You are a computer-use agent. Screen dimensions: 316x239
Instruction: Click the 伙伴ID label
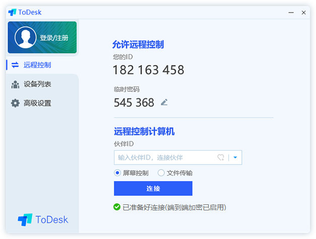tap(124, 144)
